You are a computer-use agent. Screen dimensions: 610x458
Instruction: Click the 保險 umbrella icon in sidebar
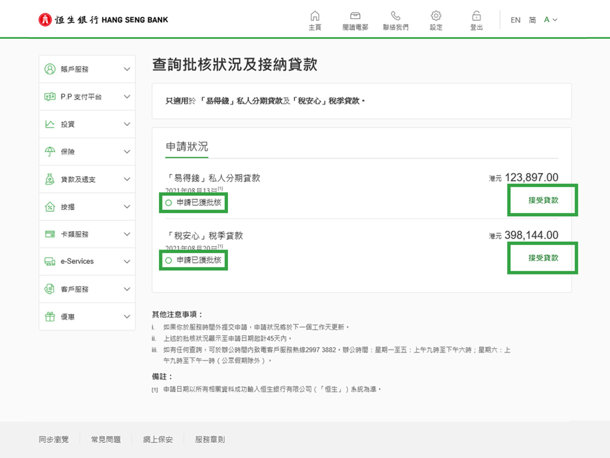(50, 151)
